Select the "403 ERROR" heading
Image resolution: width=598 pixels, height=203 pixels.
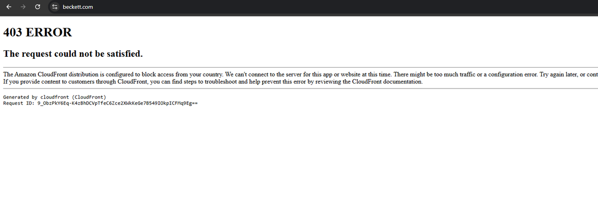37,33
